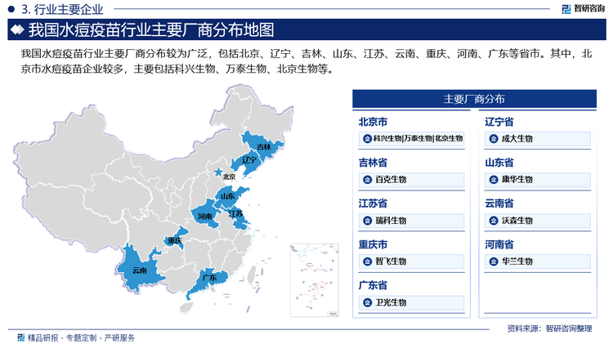
Task: Click the 北京市 heading
Action: (373, 122)
